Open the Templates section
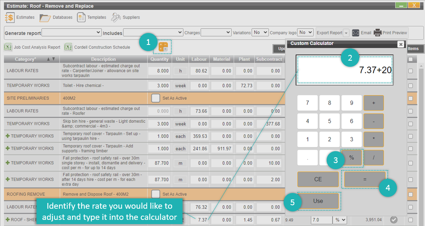 tap(91, 17)
